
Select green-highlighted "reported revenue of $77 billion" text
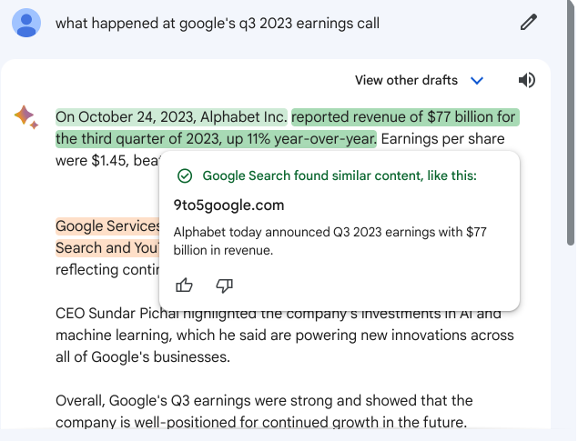(404, 117)
